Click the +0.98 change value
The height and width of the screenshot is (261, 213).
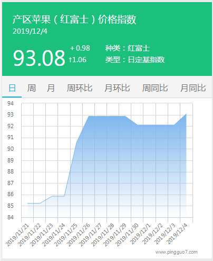click(80, 48)
